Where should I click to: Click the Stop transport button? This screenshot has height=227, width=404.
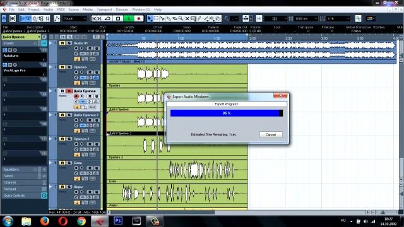[118, 18]
